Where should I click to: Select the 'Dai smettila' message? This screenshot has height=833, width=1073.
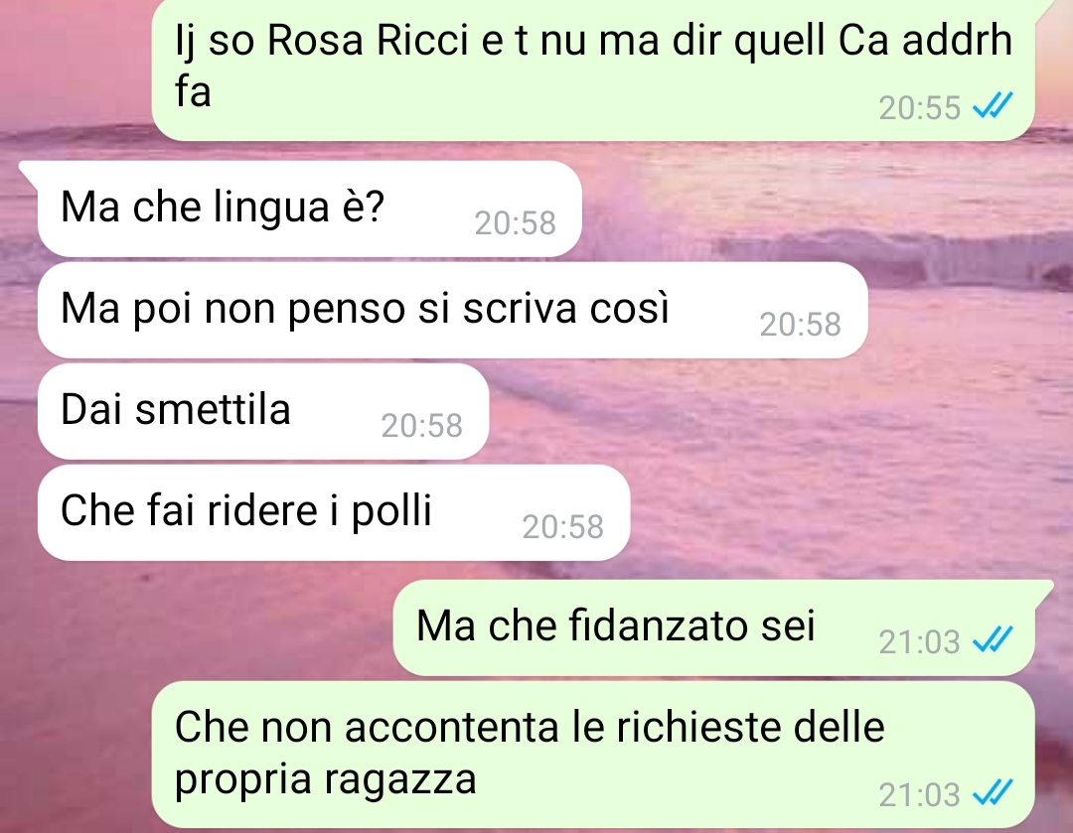262,411
